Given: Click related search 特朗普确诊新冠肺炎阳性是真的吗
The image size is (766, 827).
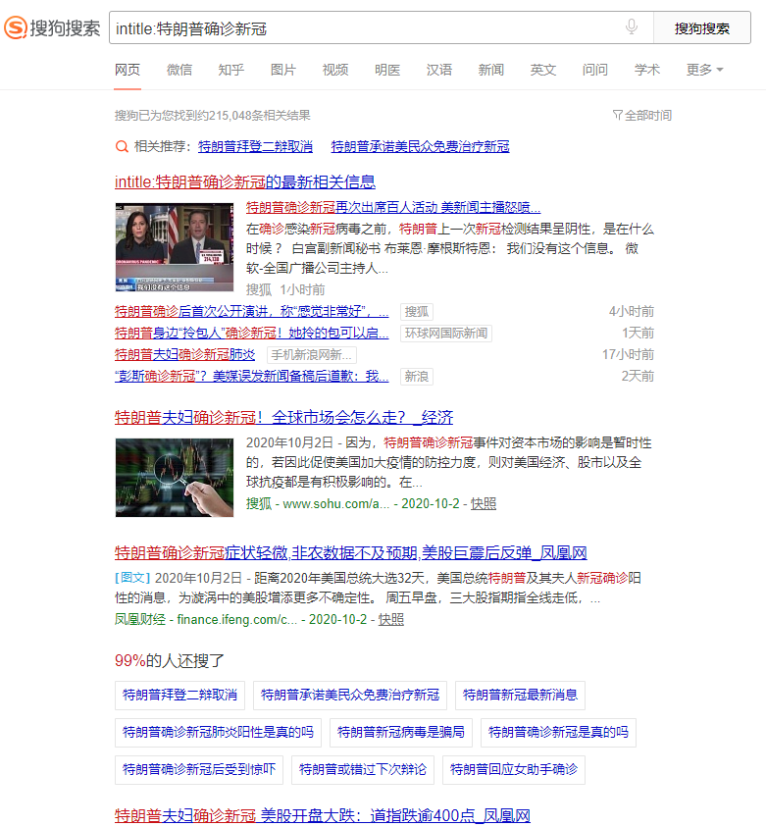Looking at the screenshot, I should pos(218,733).
